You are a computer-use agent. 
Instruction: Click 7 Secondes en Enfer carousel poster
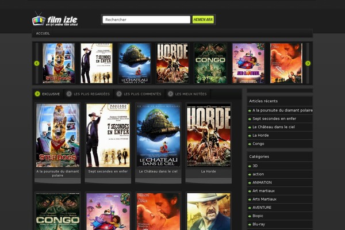[97, 63]
